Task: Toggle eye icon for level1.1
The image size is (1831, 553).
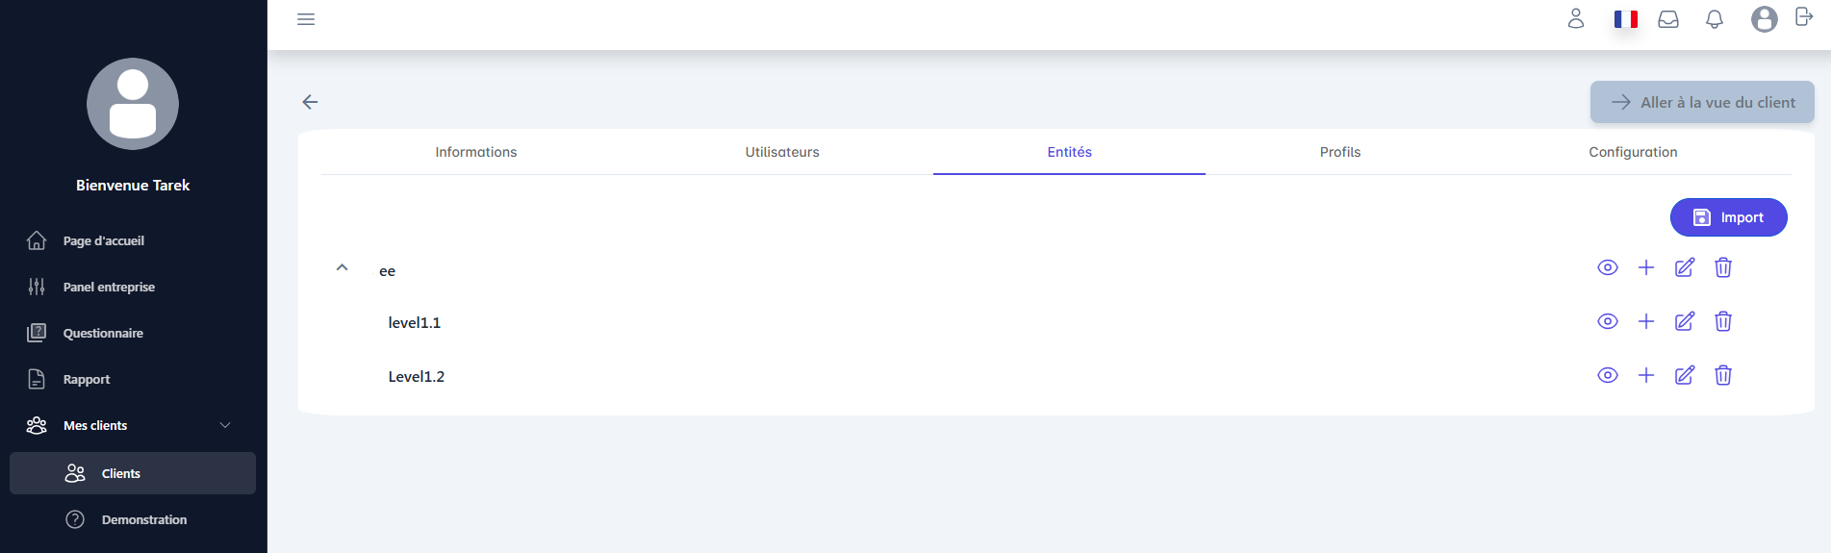Action: pyautogui.click(x=1607, y=321)
